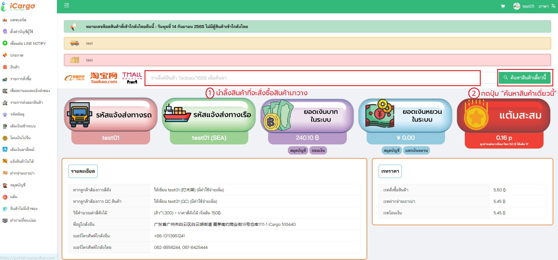Open สินค้า products menu item
This screenshot has width=558, height=260.
point(15,67)
